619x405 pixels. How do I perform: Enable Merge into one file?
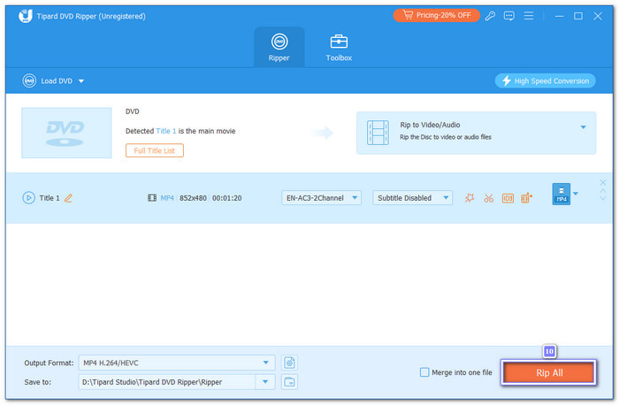click(425, 372)
